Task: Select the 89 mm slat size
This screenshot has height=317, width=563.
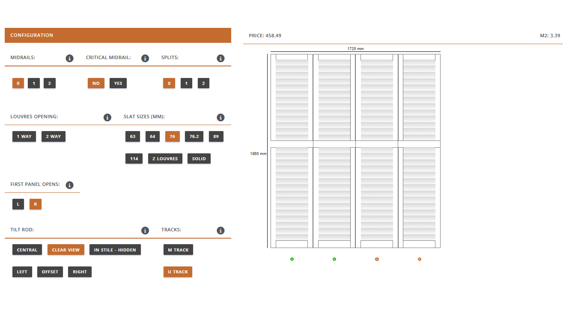Action: (x=216, y=137)
